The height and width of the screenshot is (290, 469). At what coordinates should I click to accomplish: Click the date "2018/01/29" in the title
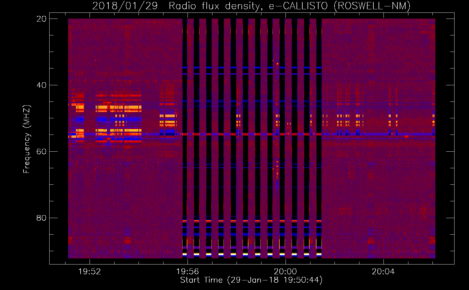125,6
